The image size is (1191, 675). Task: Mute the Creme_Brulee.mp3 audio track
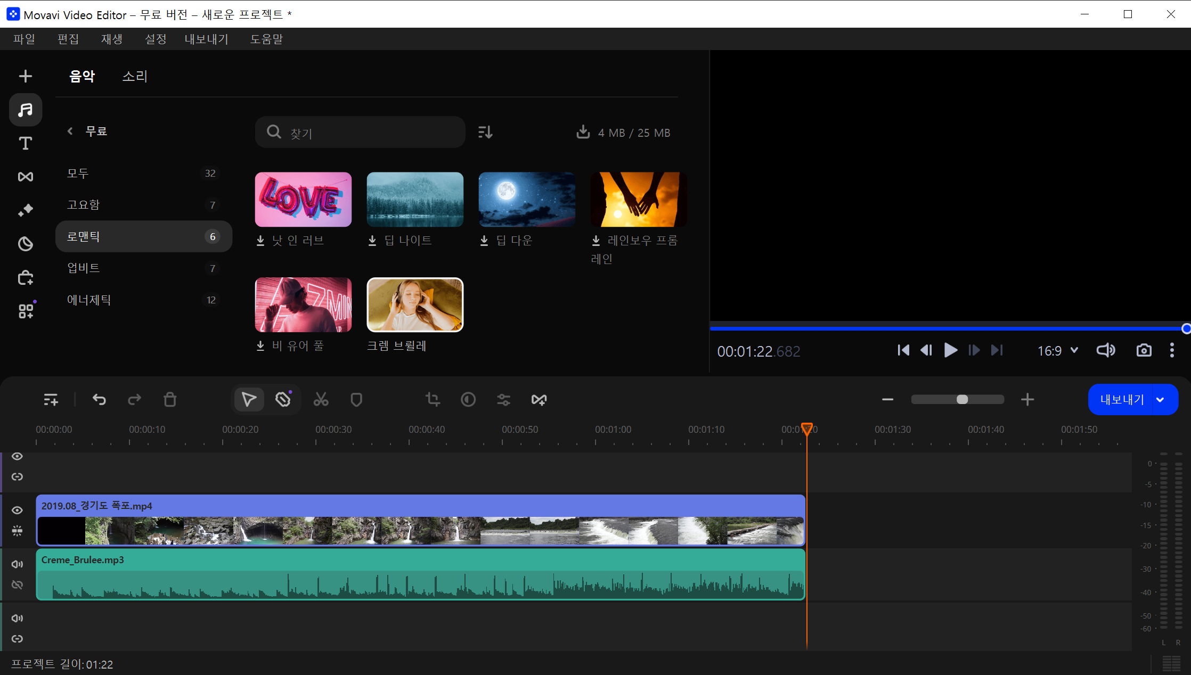pyautogui.click(x=17, y=564)
